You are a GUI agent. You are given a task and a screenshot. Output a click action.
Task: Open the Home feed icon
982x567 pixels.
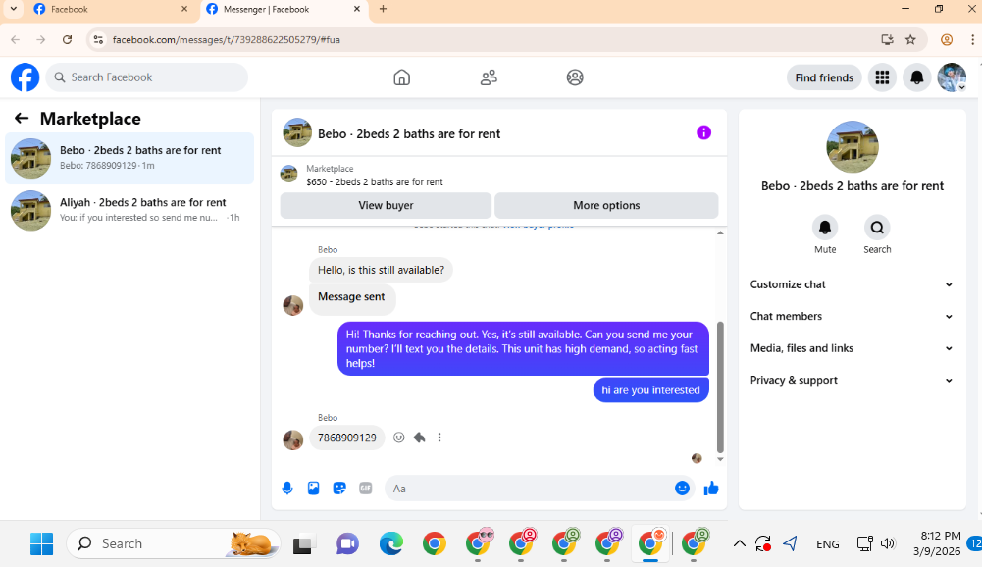pos(402,77)
